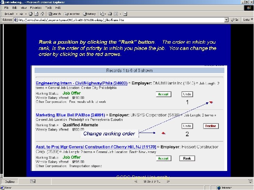Go to the next slide arrow
The image size is (254, 190).
(168, 182)
